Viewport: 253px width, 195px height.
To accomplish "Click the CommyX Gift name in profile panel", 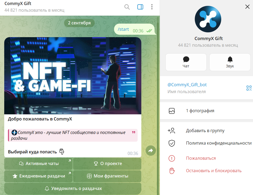I will point(209,38).
